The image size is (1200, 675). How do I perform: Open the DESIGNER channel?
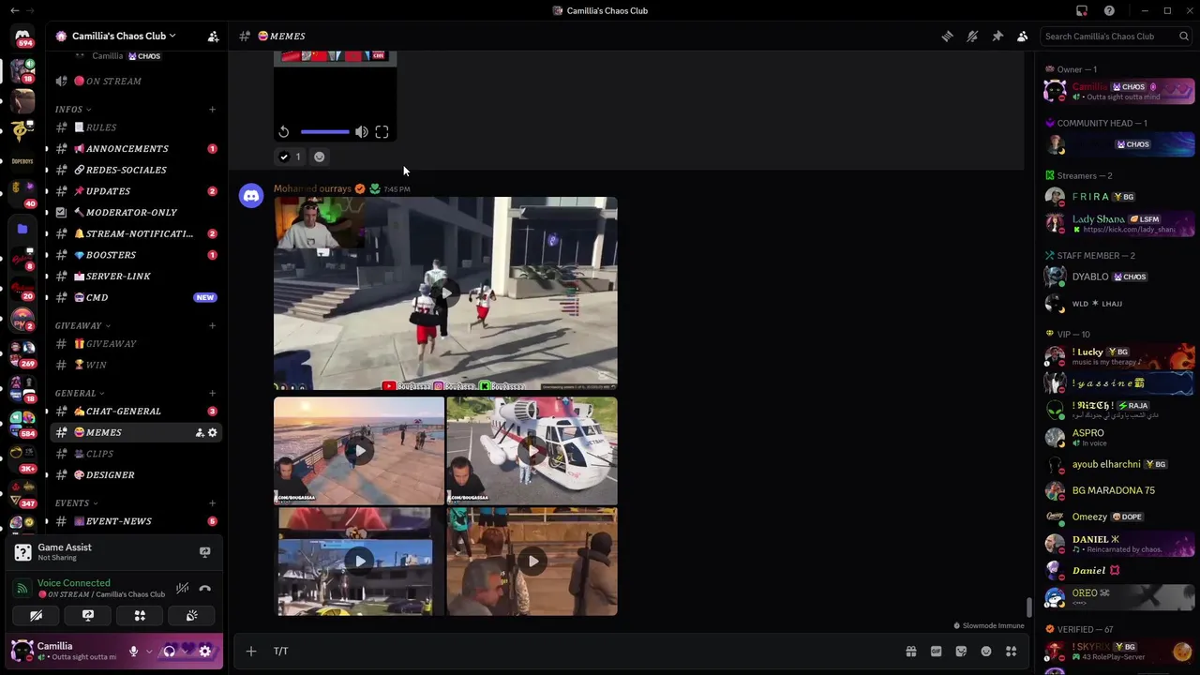click(x=136, y=475)
